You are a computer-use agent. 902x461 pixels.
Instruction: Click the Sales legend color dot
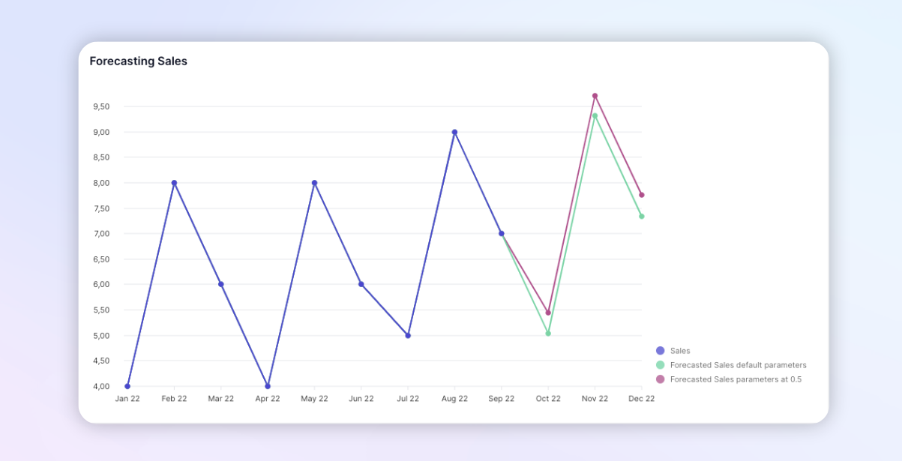661,350
